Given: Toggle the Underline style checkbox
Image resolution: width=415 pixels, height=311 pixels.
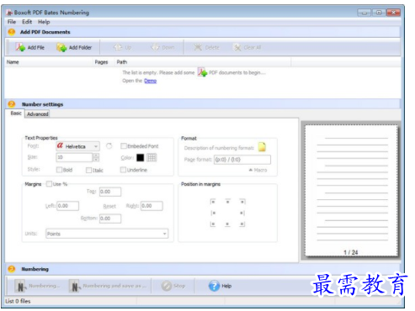Looking at the screenshot, I should (123, 170).
